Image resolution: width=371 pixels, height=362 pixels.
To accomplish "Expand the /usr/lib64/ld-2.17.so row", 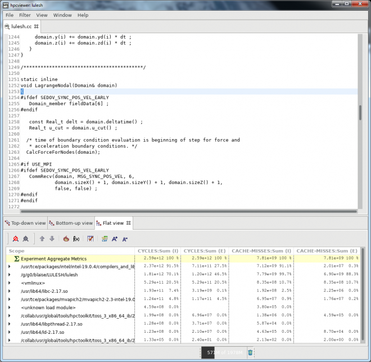I will tap(9, 332).
